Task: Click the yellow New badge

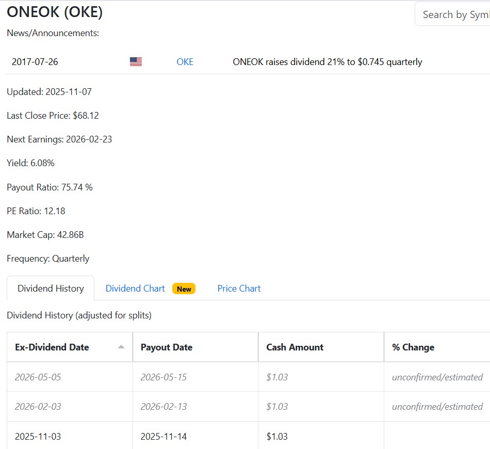Action: [184, 289]
